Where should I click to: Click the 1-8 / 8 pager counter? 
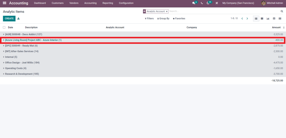pos(234,18)
